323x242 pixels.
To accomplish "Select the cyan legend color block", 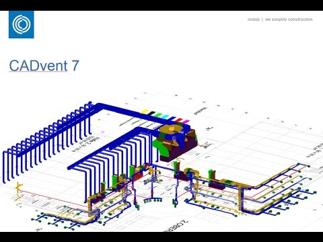I will [166, 116].
